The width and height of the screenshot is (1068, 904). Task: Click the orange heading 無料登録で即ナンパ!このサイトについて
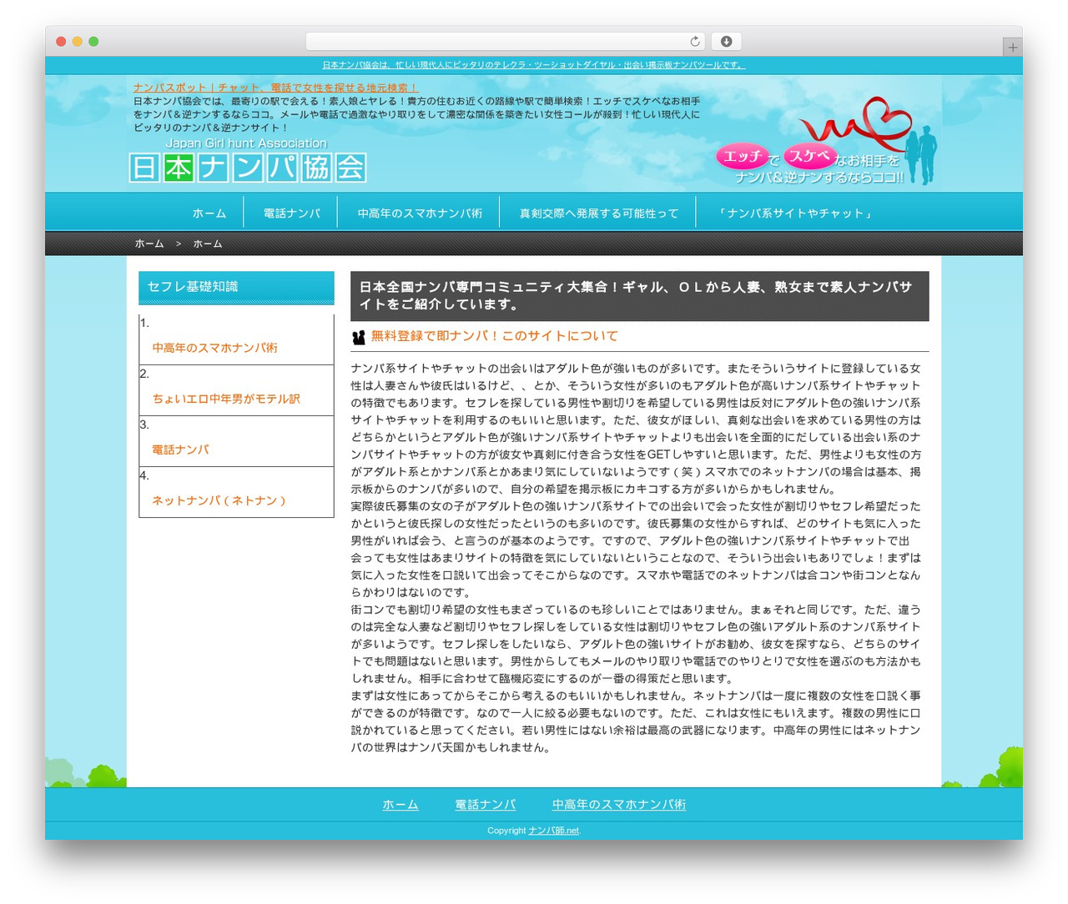495,336
